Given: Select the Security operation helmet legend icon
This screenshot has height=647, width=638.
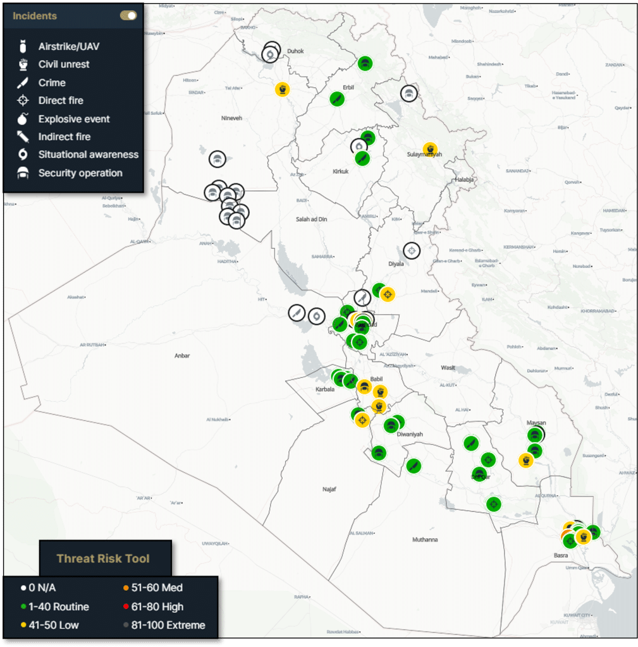Looking at the screenshot, I should (x=23, y=173).
